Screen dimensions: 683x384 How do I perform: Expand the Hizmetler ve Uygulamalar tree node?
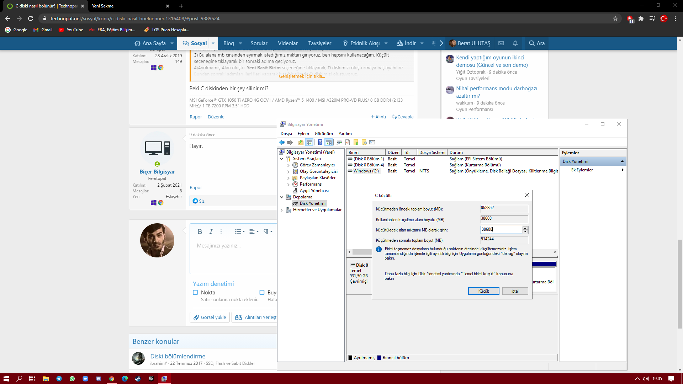coord(282,210)
